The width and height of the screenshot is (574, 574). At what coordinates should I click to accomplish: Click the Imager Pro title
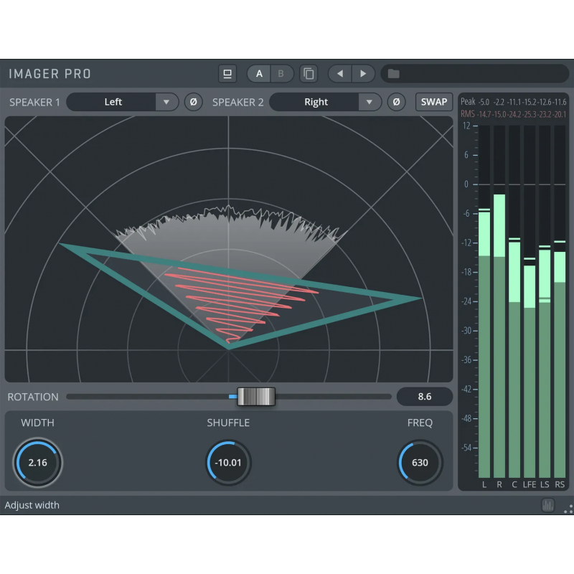[x=50, y=74]
